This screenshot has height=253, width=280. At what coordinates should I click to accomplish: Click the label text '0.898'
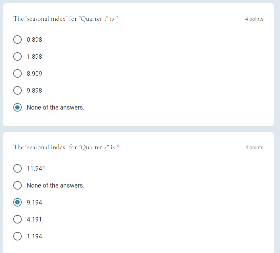[x=34, y=39]
